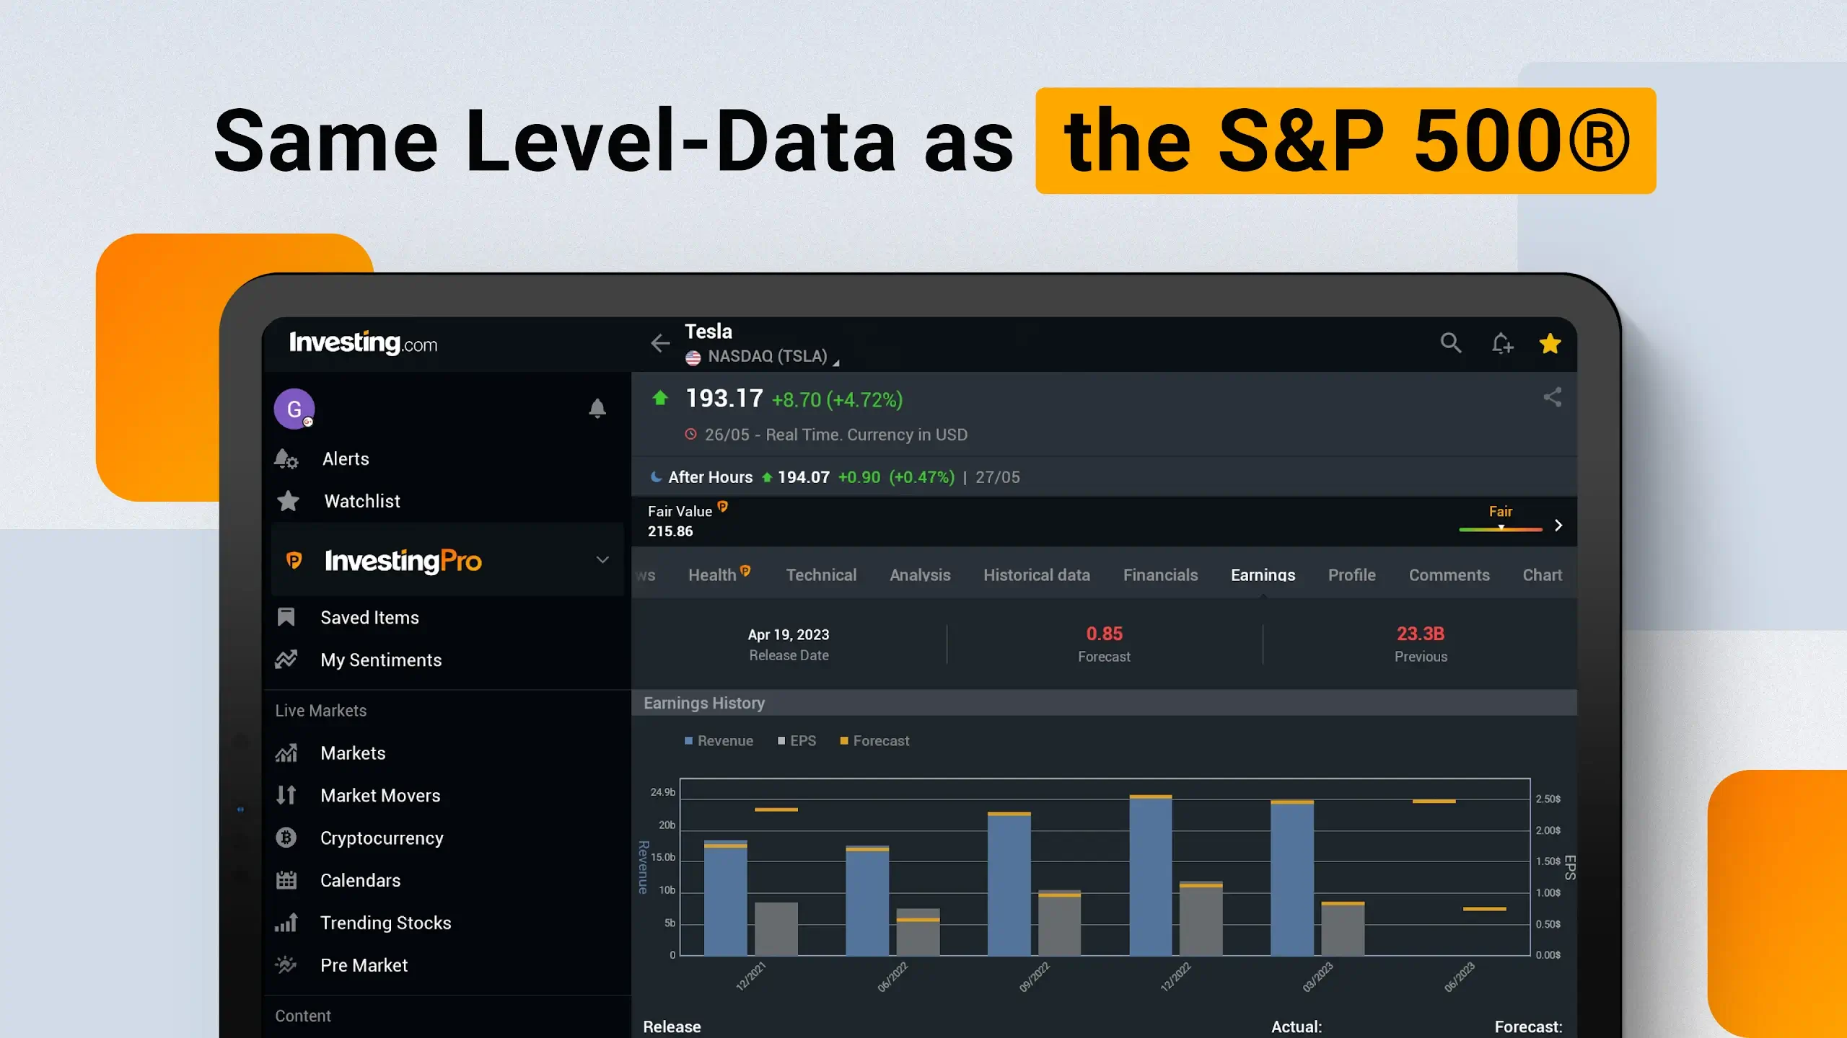
Task: Click the share icon near the price
Action: pyautogui.click(x=1552, y=398)
